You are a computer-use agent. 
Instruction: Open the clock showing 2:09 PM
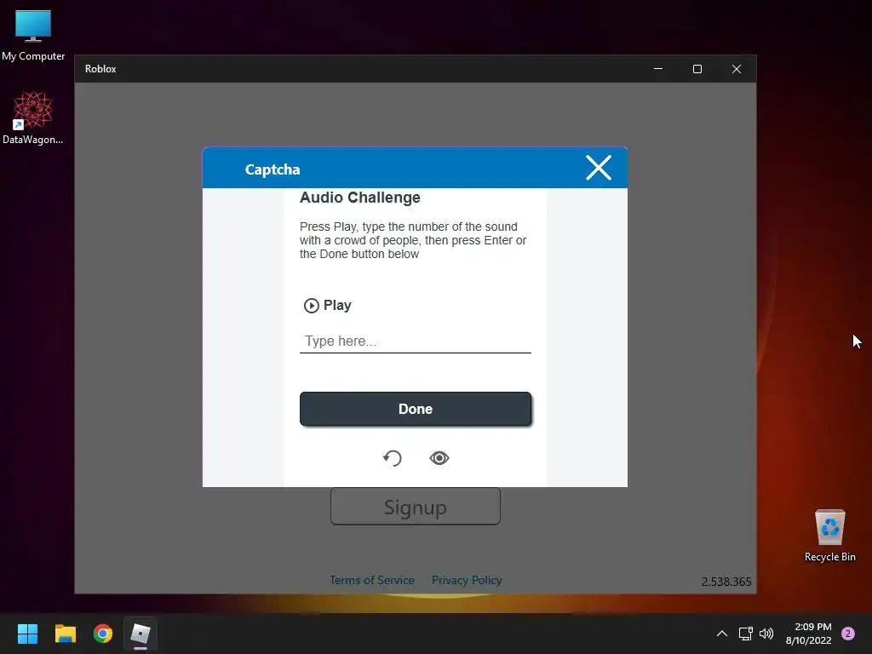tap(809, 634)
